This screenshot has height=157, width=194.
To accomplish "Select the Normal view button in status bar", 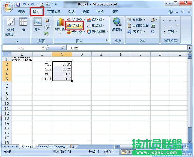I will pyautogui.click(x=124, y=152).
